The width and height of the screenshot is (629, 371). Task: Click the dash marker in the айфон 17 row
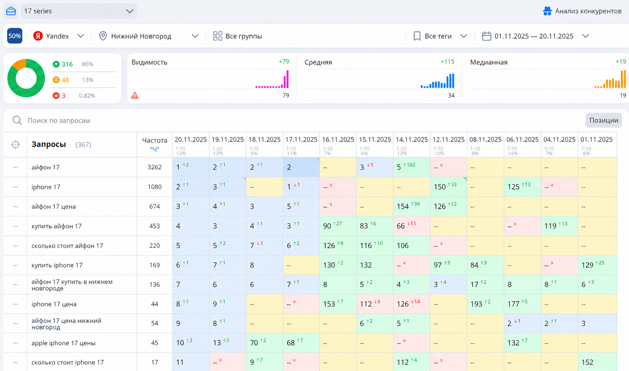[x=15, y=167]
